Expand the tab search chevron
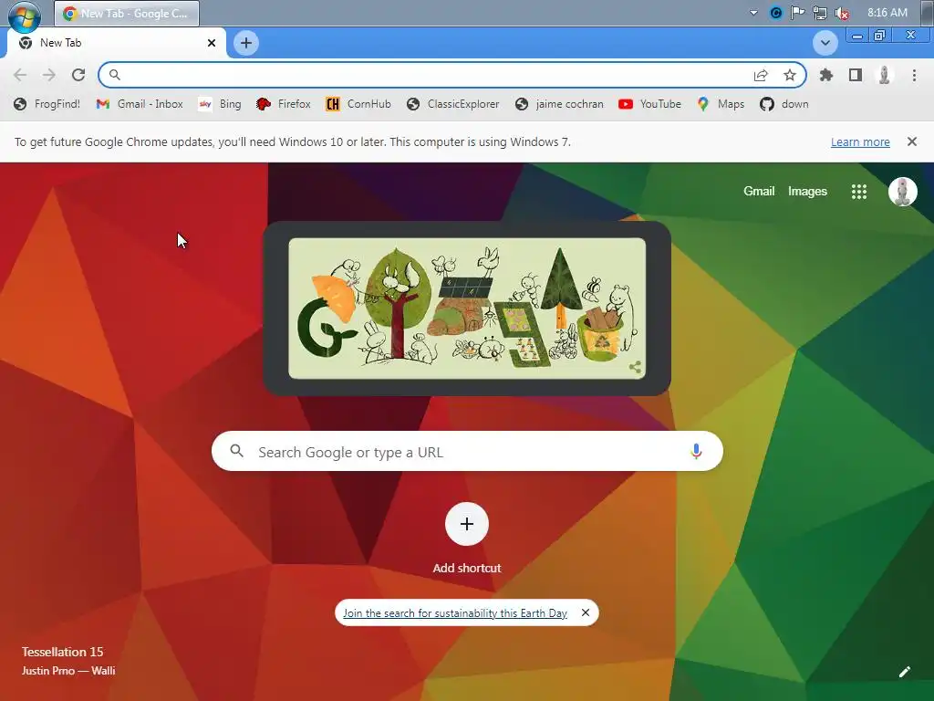934x701 pixels. 825,43
